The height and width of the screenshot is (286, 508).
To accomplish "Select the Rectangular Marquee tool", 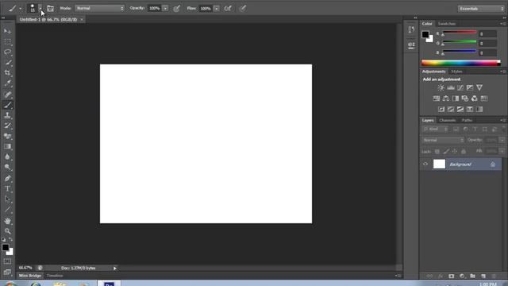I will click(7, 41).
